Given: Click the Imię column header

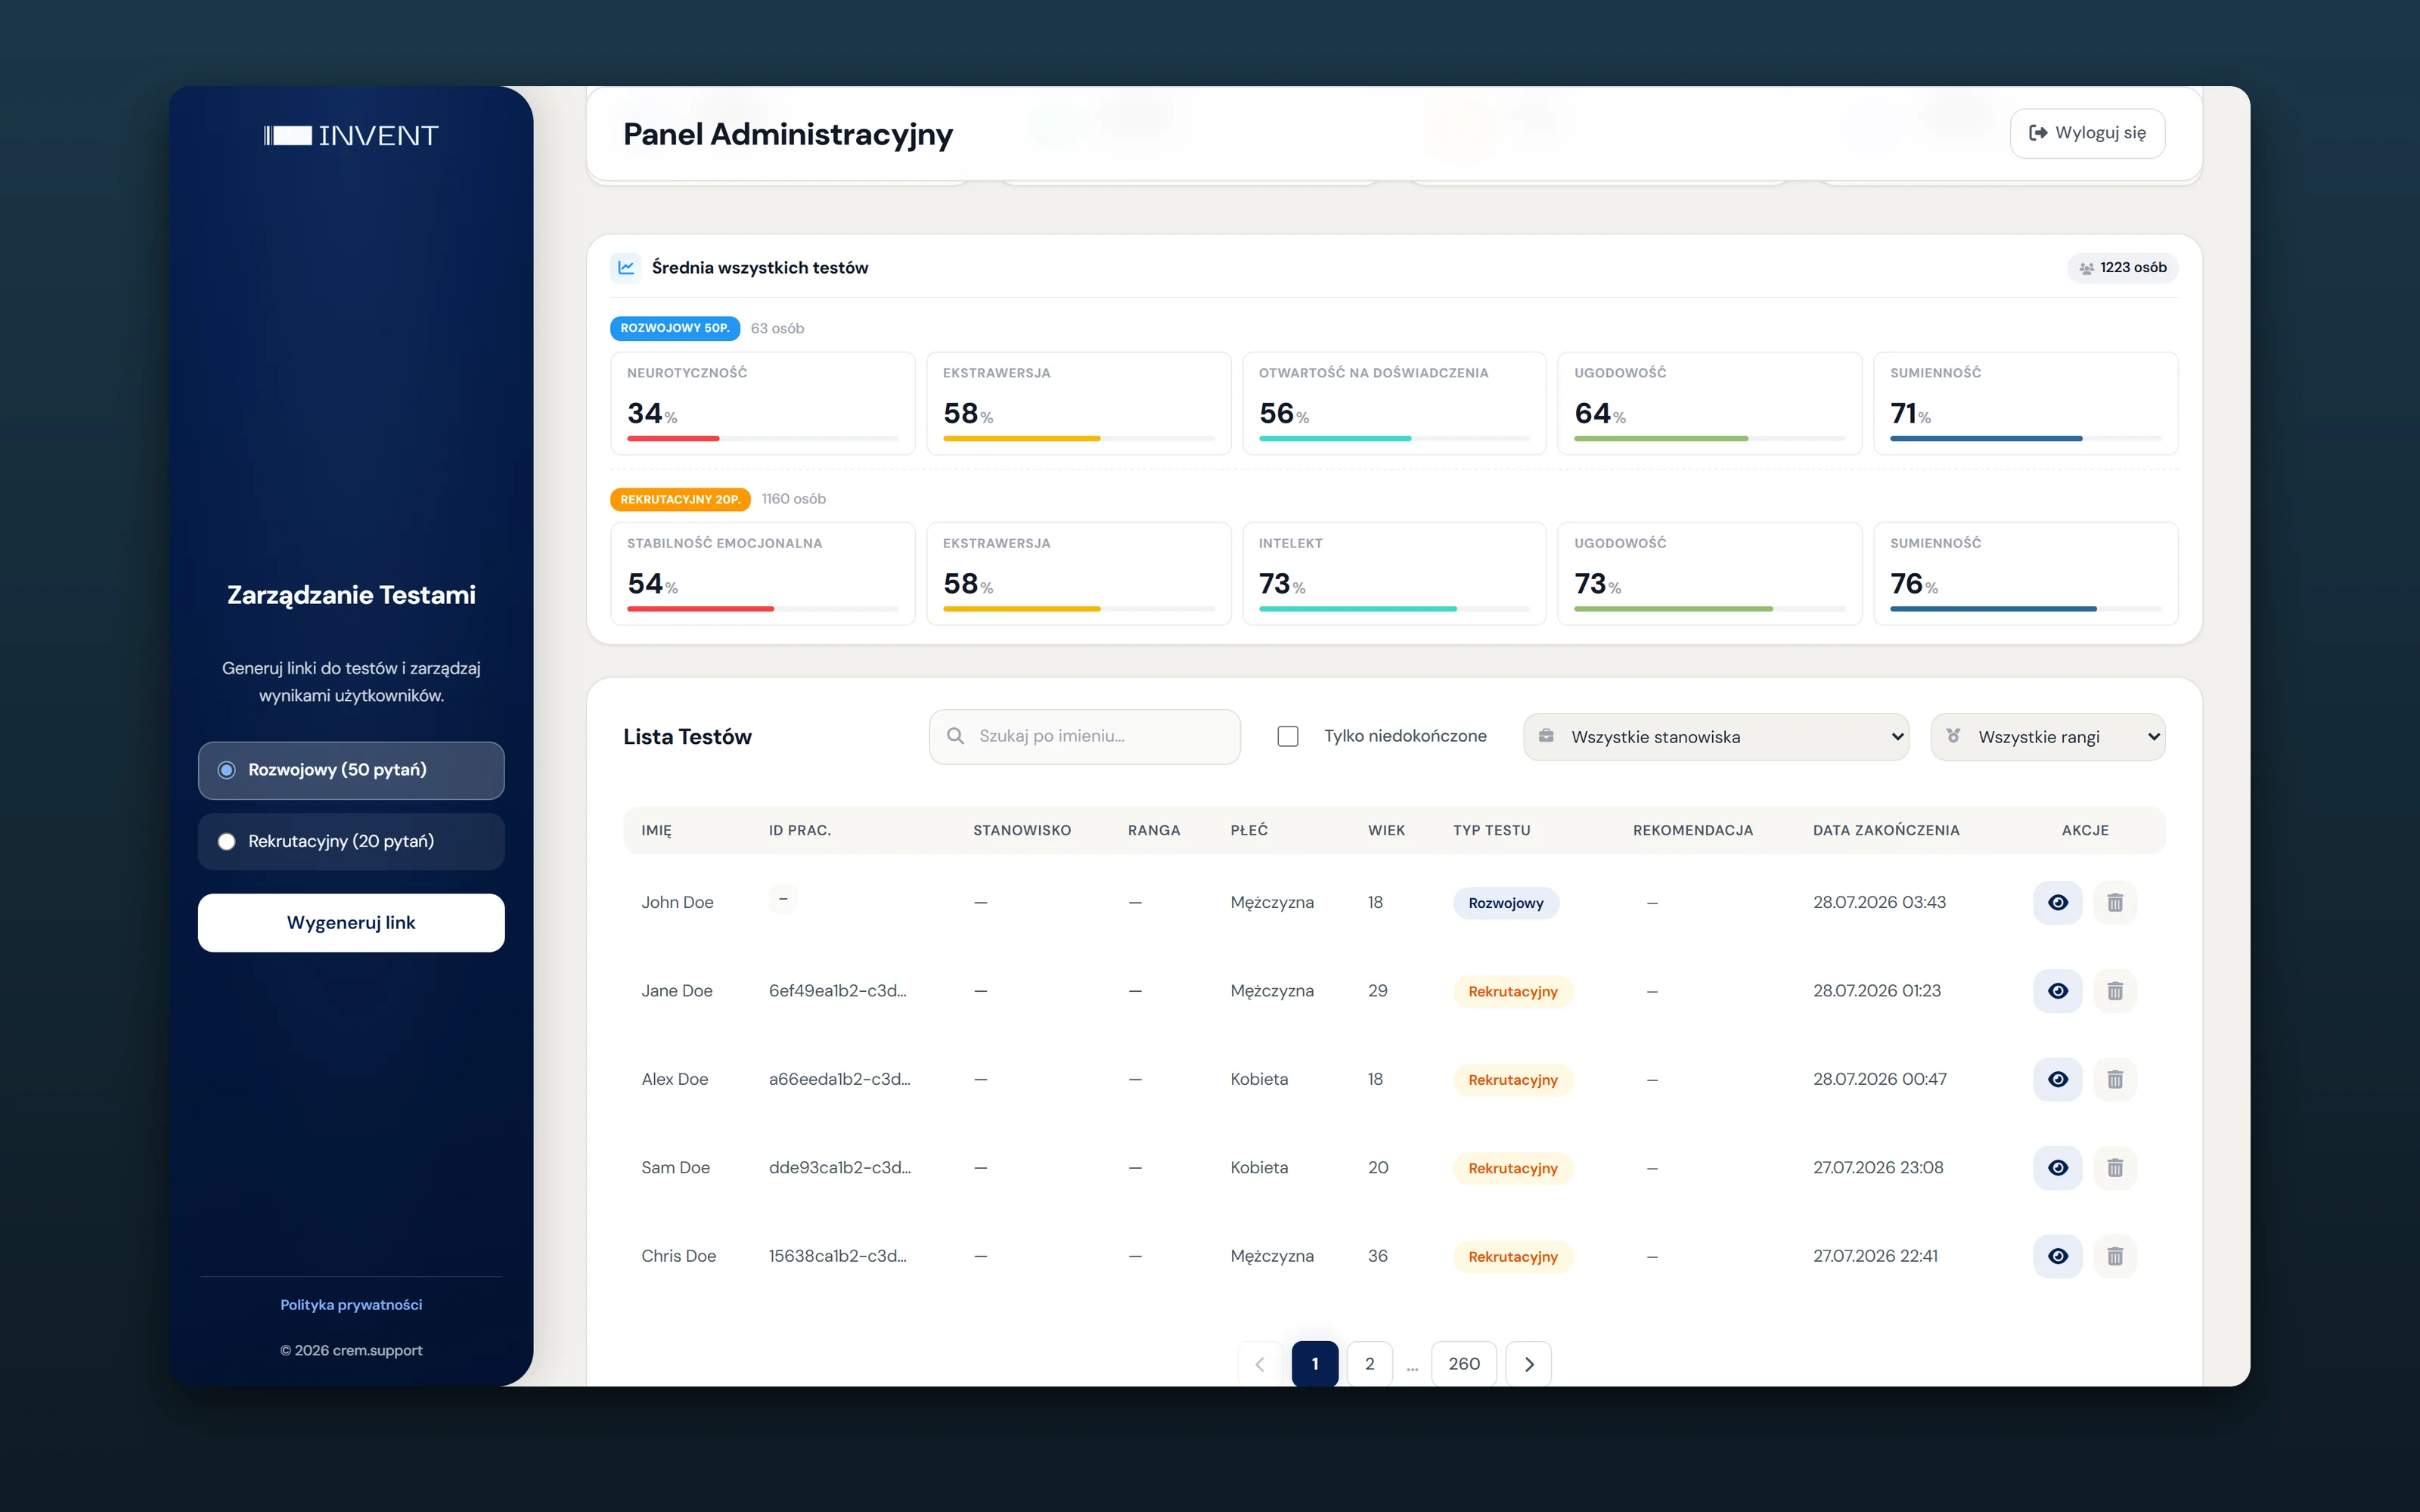Looking at the screenshot, I should [x=656, y=830].
